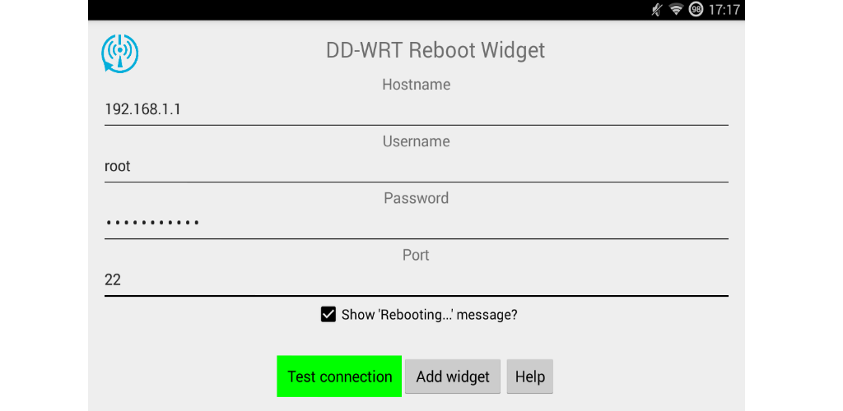
Task: Click the Username label
Action: coord(416,141)
